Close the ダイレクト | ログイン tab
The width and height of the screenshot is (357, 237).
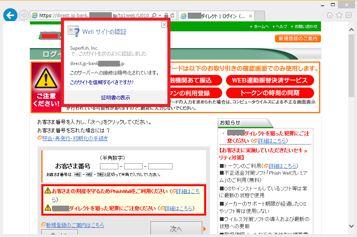point(251,16)
